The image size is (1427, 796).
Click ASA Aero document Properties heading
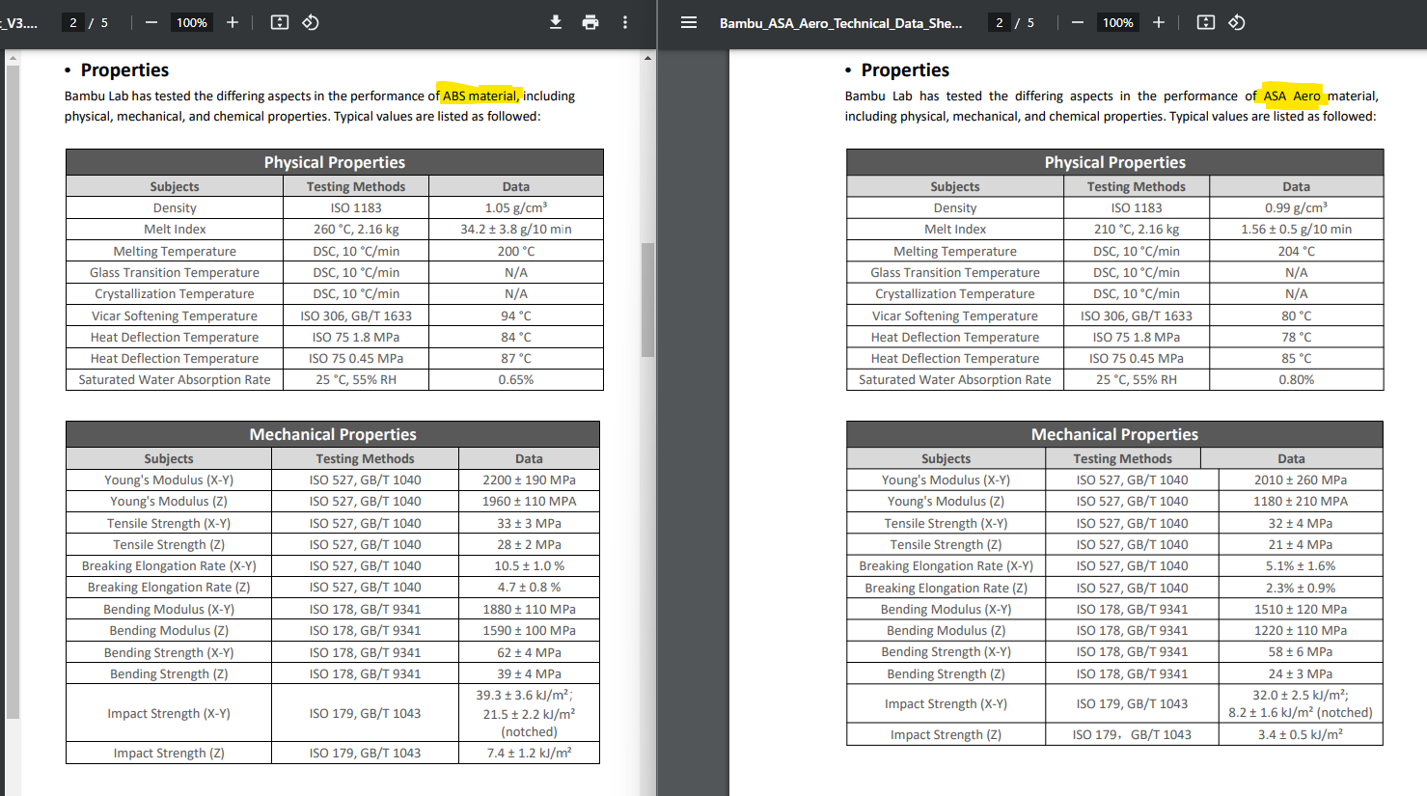(905, 69)
